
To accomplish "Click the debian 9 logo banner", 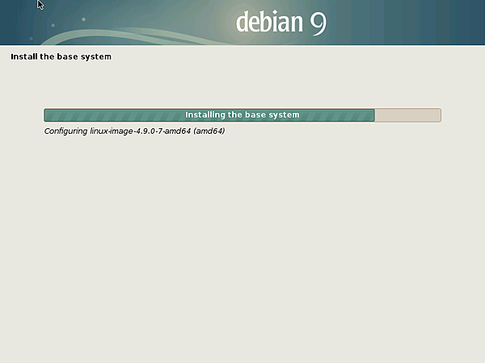I will click(x=242, y=23).
